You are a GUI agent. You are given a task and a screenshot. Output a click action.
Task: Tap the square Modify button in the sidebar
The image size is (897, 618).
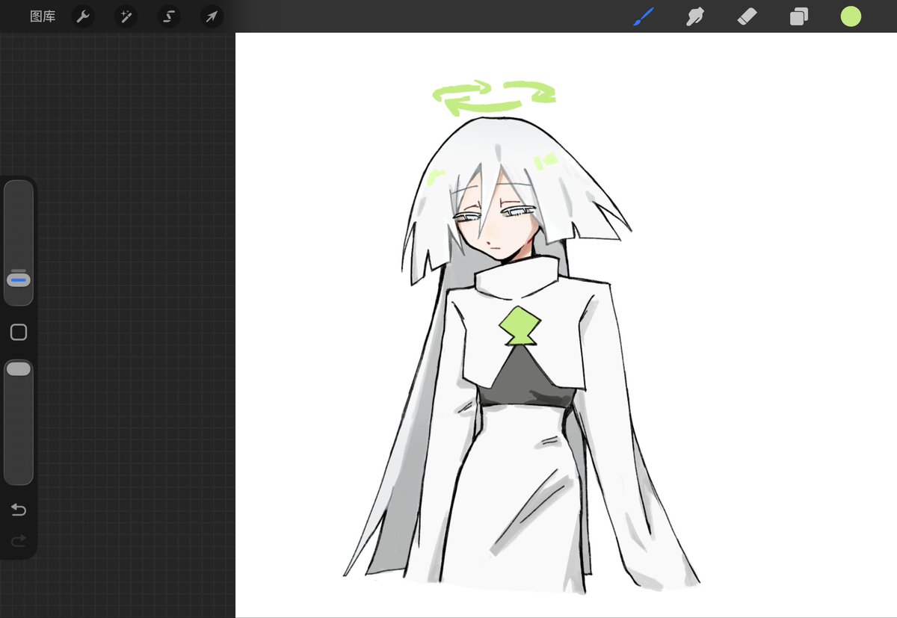[19, 333]
